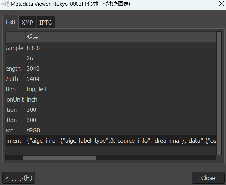The image size is (226, 185).
Task: Click the horizontal scrollbar thumb
Action: click(x=59, y=158)
